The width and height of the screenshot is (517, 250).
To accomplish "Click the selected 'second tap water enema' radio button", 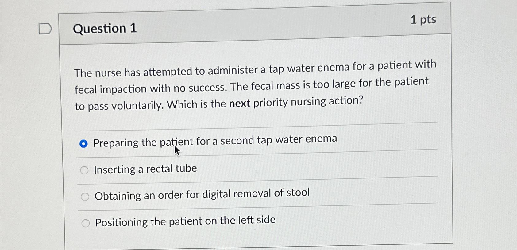I will click(84, 143).
